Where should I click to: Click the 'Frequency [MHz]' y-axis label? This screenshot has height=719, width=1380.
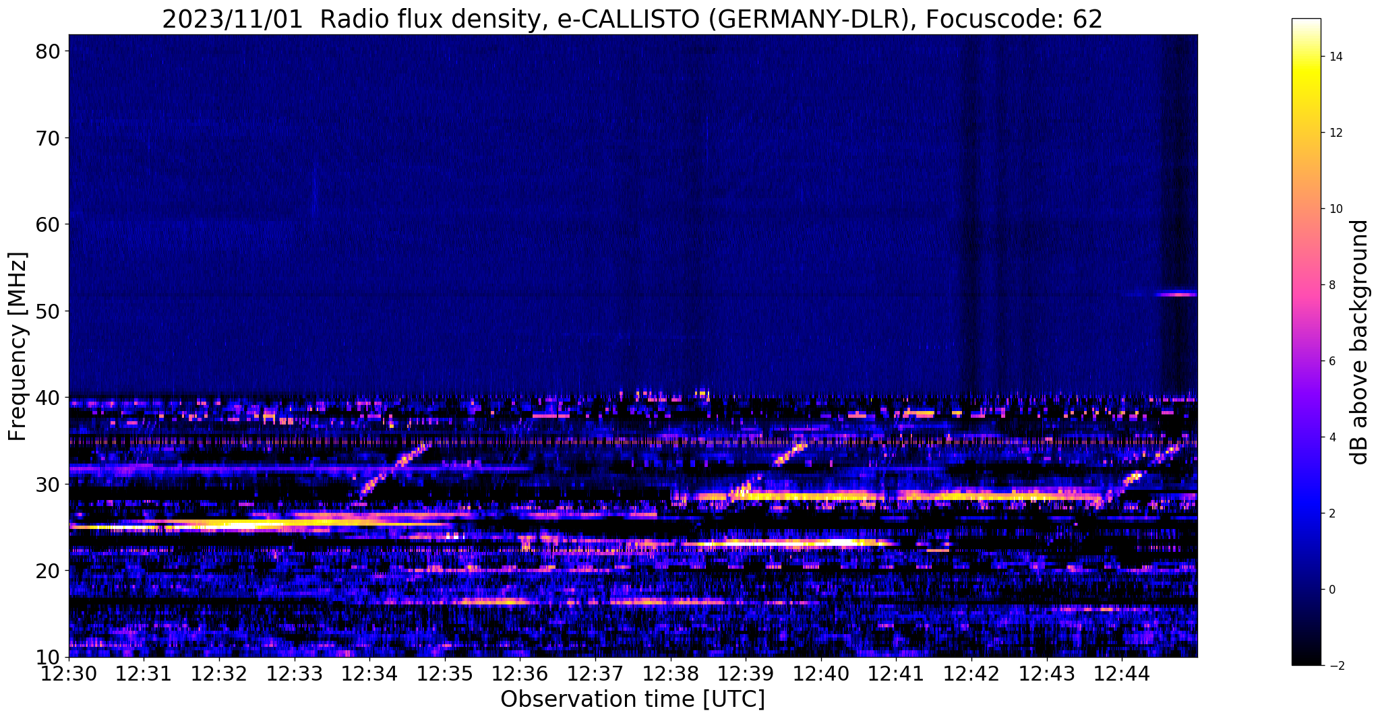(x=18, y=346)
